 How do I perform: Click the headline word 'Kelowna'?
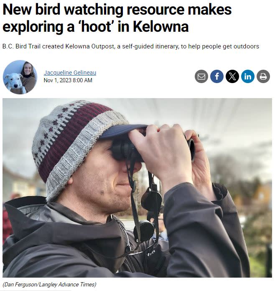(x=161, y=27)
